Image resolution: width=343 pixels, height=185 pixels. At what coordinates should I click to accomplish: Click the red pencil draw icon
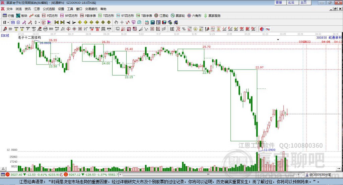(x=5, y=29)
